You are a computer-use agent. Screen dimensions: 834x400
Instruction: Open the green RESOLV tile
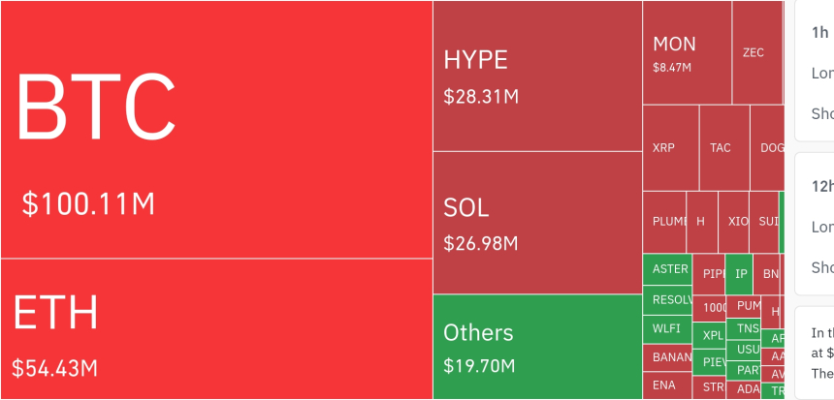667,299
